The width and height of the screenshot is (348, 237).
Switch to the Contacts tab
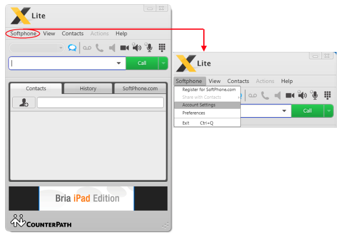click(36, 89)
